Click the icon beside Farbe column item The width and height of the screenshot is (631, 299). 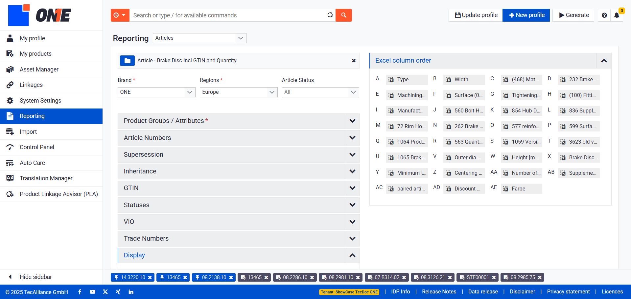coord(506,189)
